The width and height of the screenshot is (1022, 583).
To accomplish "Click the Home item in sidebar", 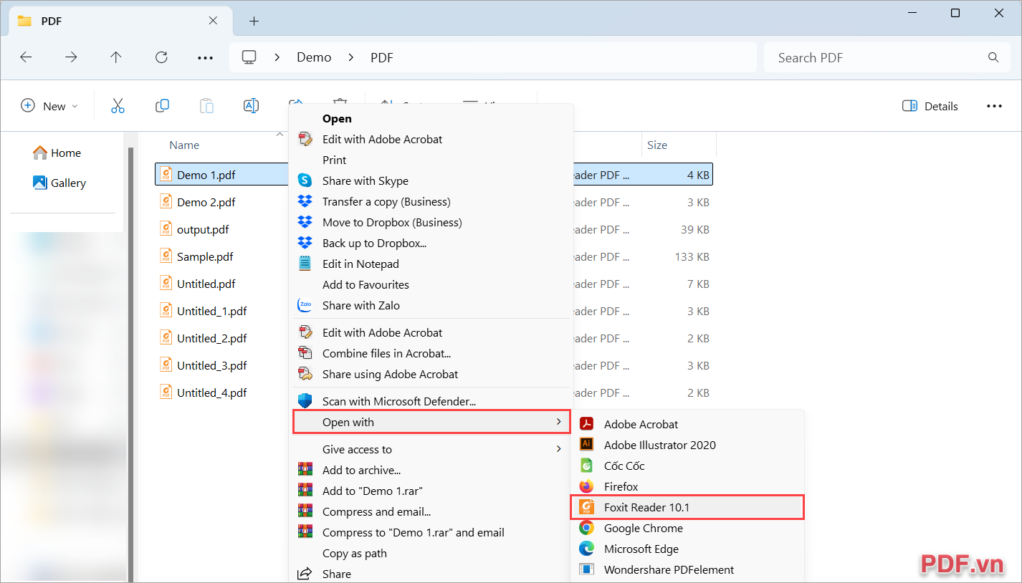I will point(57,153).
